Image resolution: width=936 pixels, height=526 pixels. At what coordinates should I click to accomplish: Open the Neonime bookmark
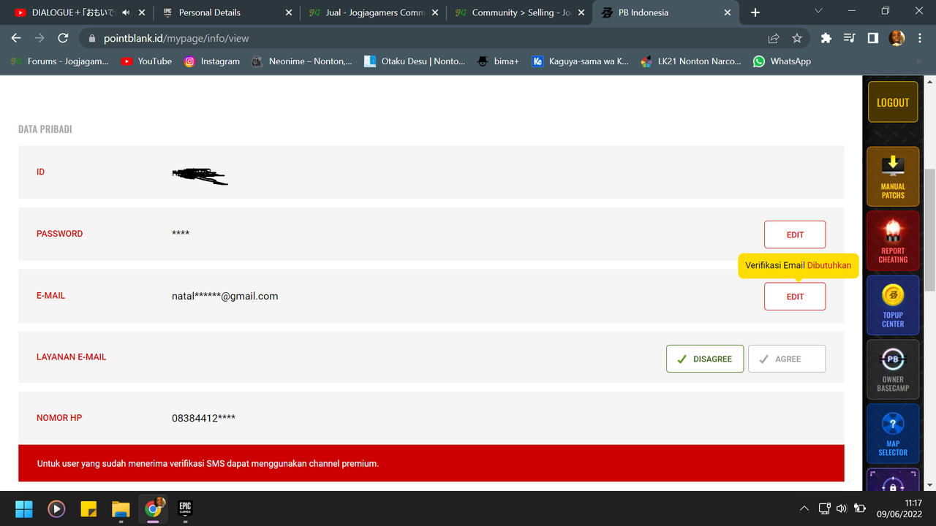pyautogui.click(x=302, y=61)
